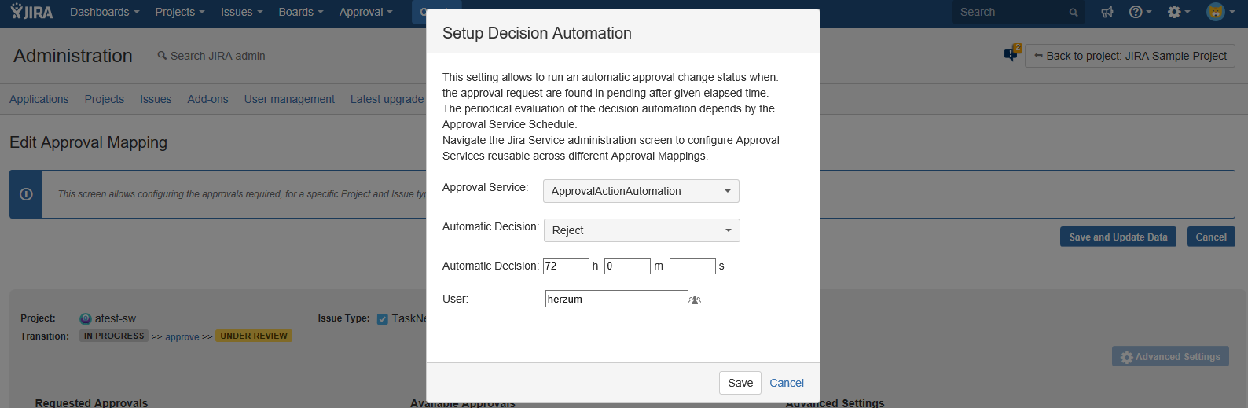1248x408 pixels.
Task: Toggle the TaskNew issue type checkbox
Action: click(x=383, y=319)
